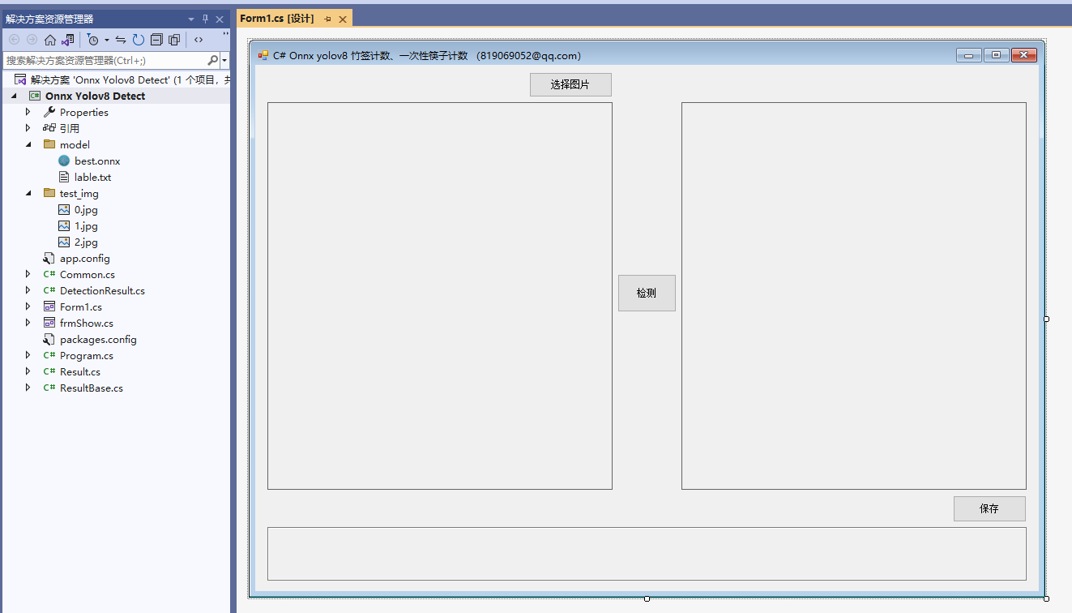
Task: Click the 保存 save button
Action: [989, 508]
